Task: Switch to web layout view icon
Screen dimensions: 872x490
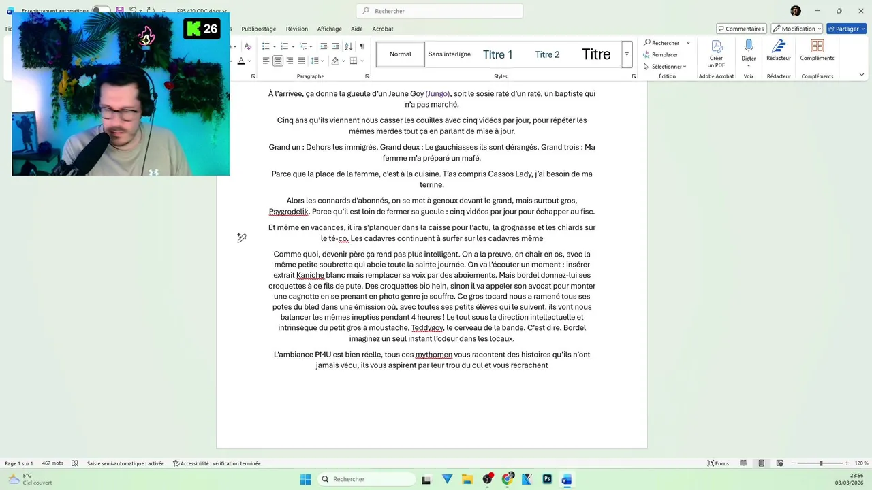Action: [779, 463]
